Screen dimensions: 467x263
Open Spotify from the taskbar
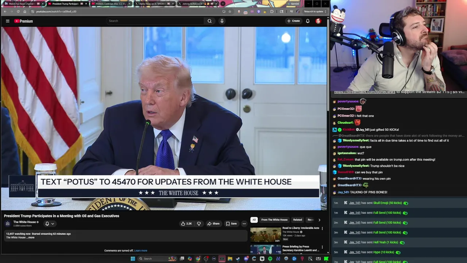tap(270, 259)
